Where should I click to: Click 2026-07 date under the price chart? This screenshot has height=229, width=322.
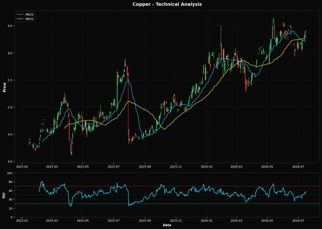(x=298, y=167)
